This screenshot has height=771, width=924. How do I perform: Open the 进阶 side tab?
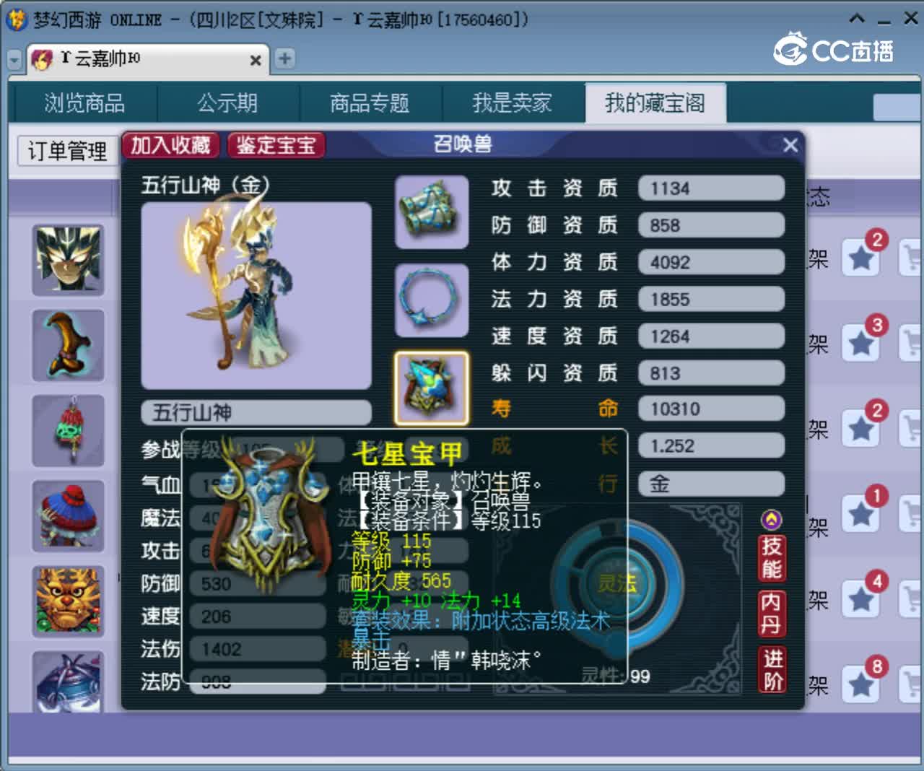pos(772,670)
